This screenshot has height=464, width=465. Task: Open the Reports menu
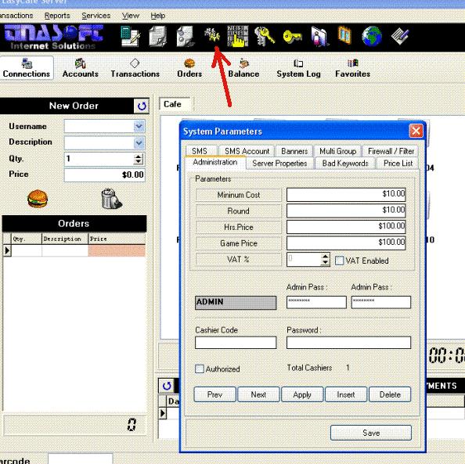57,16
